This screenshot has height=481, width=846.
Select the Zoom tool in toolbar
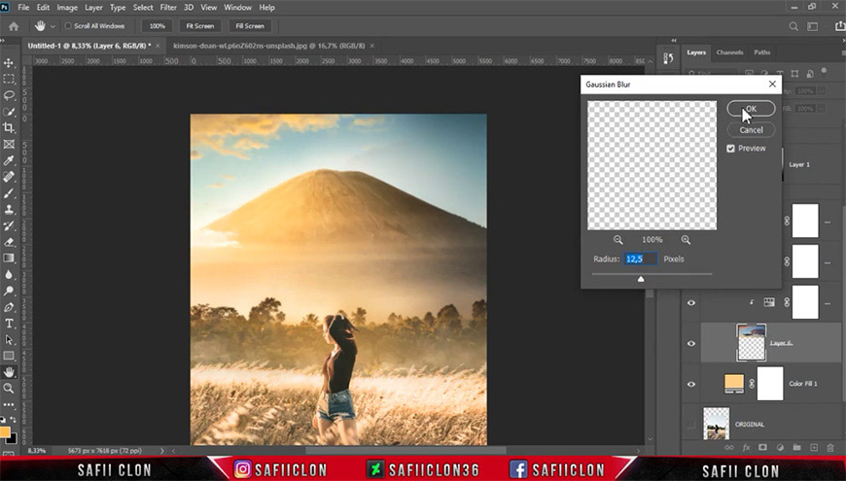click(9, 389)
